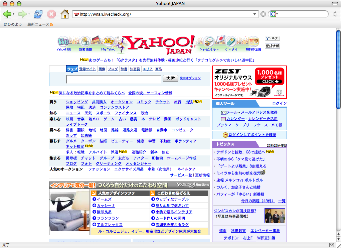The image size is (341, 248).
Task: Open the ニュース link
Action: pyautogui.click(x=73, y=113)
